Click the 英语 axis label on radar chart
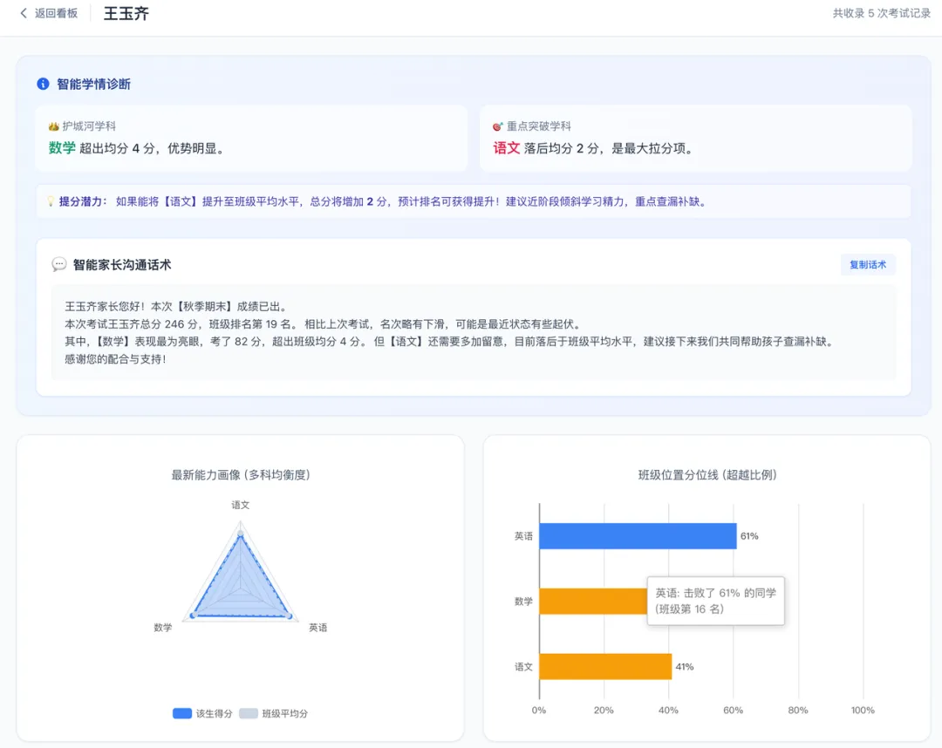 tap(317, 628)
